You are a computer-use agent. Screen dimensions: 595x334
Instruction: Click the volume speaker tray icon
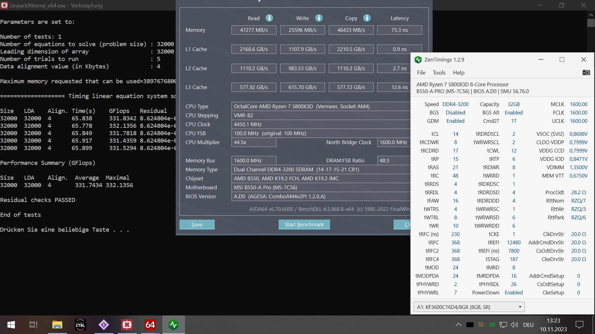(514, 325)
